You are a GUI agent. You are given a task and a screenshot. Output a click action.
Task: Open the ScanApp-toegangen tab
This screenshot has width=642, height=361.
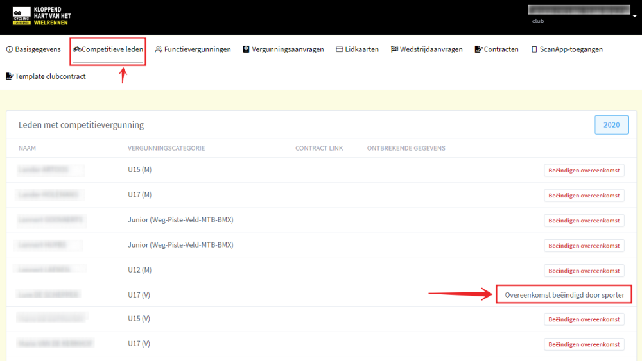(x=567, y=49)
